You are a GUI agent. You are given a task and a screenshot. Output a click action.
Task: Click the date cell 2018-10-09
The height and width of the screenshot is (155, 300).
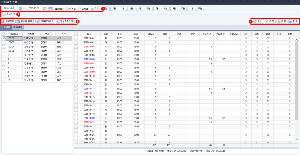pos(89,72)
